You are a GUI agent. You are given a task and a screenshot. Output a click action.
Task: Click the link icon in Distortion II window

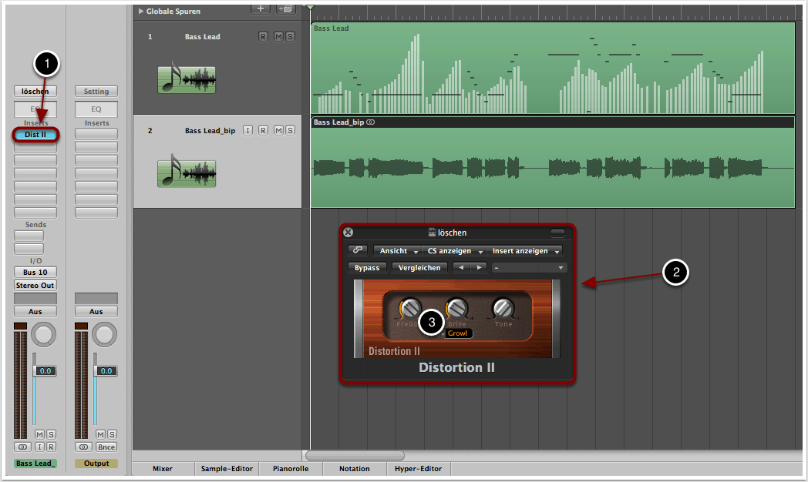(x=357, y=250)
